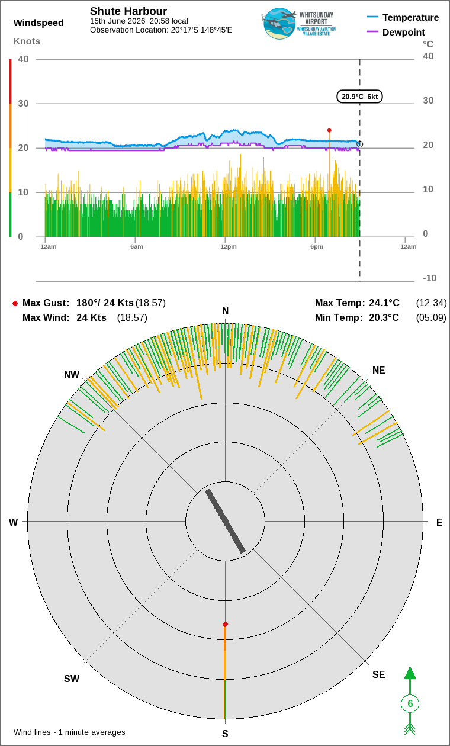Click the SE compass label
Viewport: 450px width, 746px height.
click(x=379, y=674)
